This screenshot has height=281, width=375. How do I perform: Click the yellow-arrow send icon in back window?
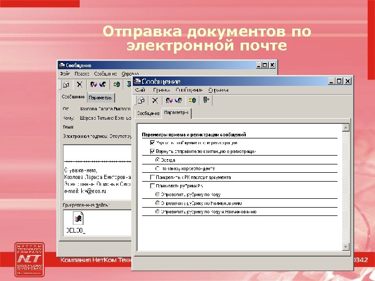pos(117,84)
